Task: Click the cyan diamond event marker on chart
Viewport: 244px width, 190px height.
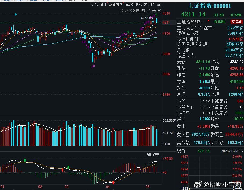Action: point(16,15)
